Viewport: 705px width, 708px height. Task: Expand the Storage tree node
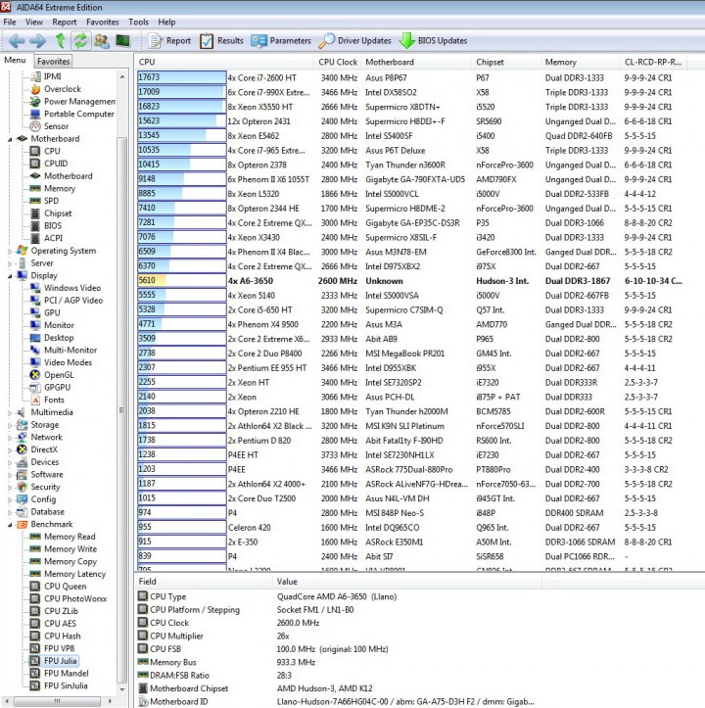10,425
